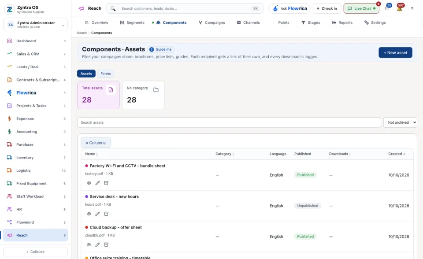Open Ask Flowrica assistant
423x259 pixels.
pyautogui.click(x=289, y=8)
